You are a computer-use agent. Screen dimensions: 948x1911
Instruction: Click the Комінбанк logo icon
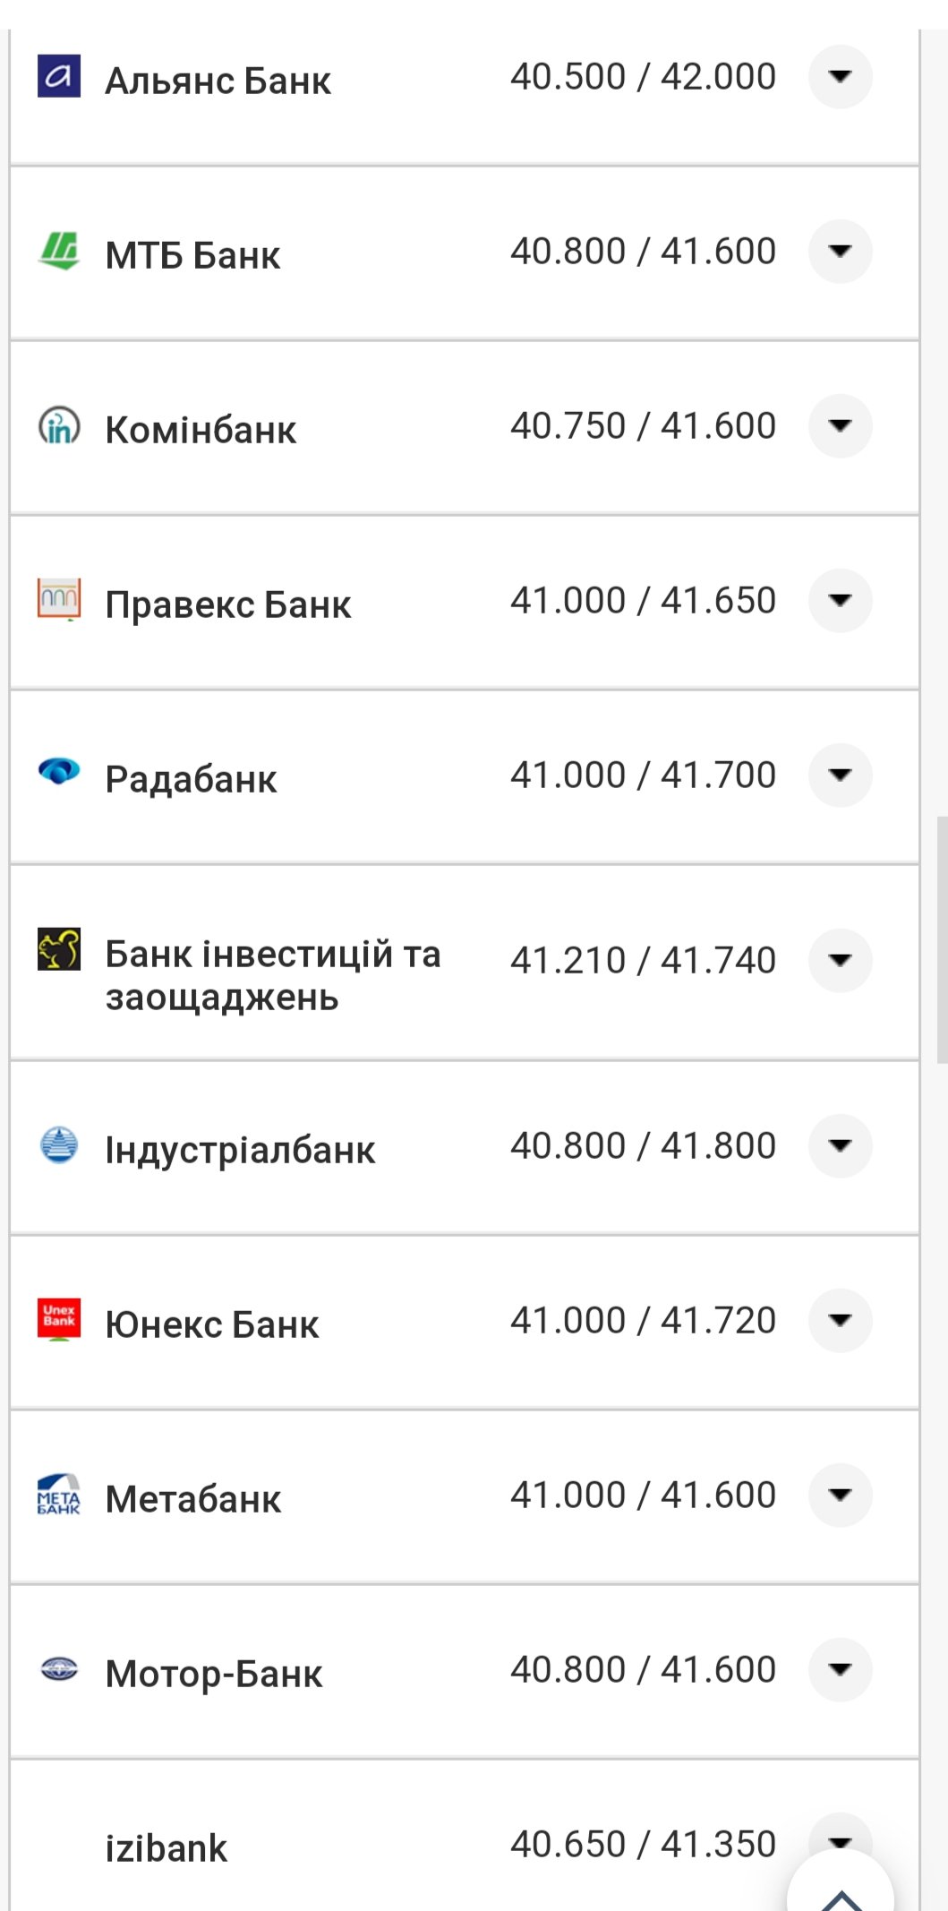pos(59,425)
